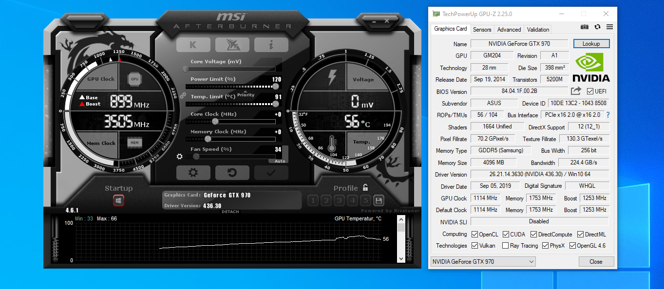The image size is (664, 289).
Task: Open the Kombustor stress test (K) button
Action: click(193, 45)
